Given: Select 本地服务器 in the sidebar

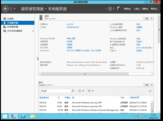Looking at the screenshot, I should click(x=18, y=23).
